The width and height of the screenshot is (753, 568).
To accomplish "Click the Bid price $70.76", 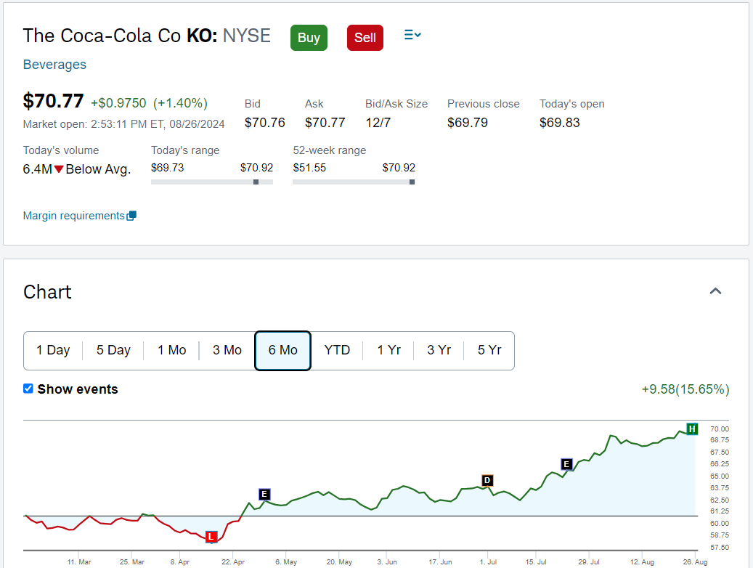I will click(264, 123).
